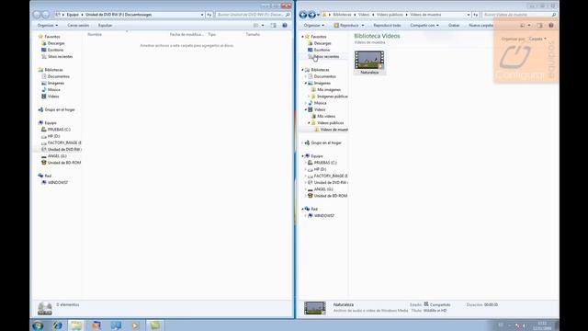Open the help icon in the DVD window toolbar

[x=285, y=26]
